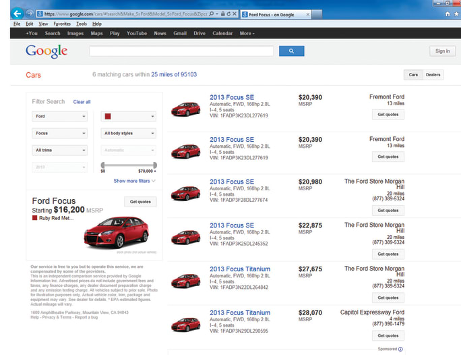The image size is (461, 355).
Task: Open the red color filter dropdown
Action: [128, 116]
